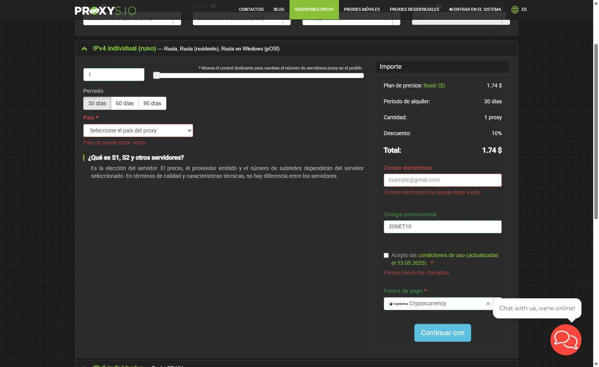Open the language selector globe icon
The width and height of the screenshot is (599, 367).
pyautogui.click(x=515, y=9)
